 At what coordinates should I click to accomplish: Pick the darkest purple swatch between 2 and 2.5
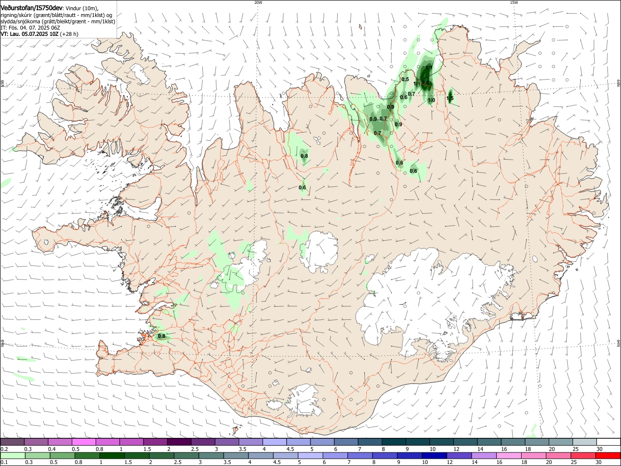[x=179, y=442]
